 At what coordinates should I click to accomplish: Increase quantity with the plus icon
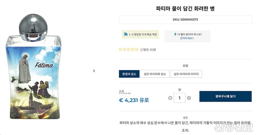pyautogui.click(x=189, y=98)
